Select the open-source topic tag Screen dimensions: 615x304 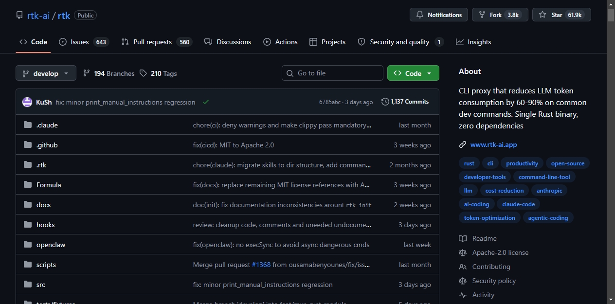pos(567,163)
